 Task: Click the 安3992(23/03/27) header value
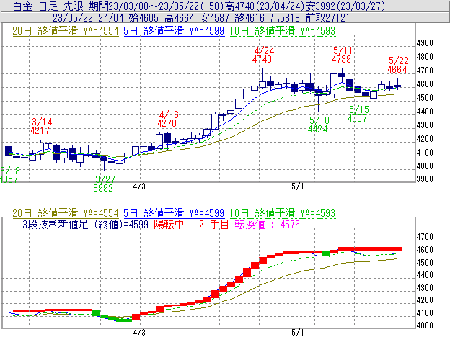point(345,6)
